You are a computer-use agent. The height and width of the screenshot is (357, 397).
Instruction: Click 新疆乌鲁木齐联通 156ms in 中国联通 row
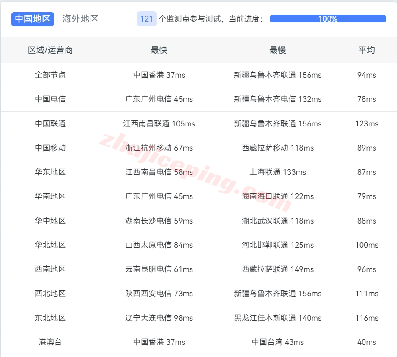(x=278, y=123)
